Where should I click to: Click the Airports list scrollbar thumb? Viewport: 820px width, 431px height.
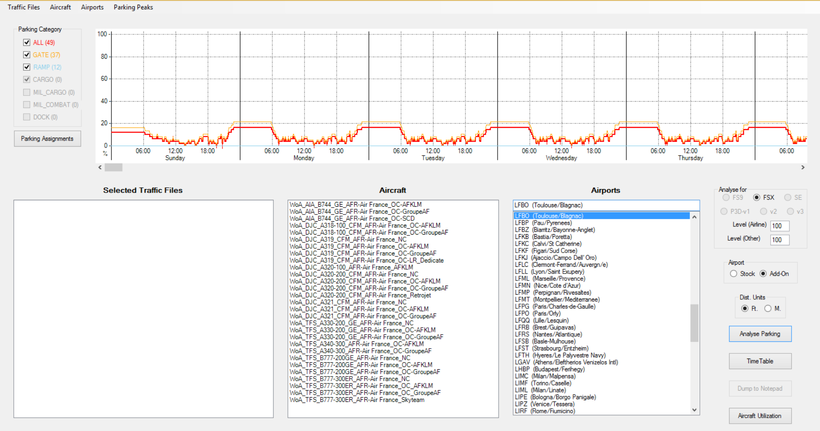tap(694, 323)
